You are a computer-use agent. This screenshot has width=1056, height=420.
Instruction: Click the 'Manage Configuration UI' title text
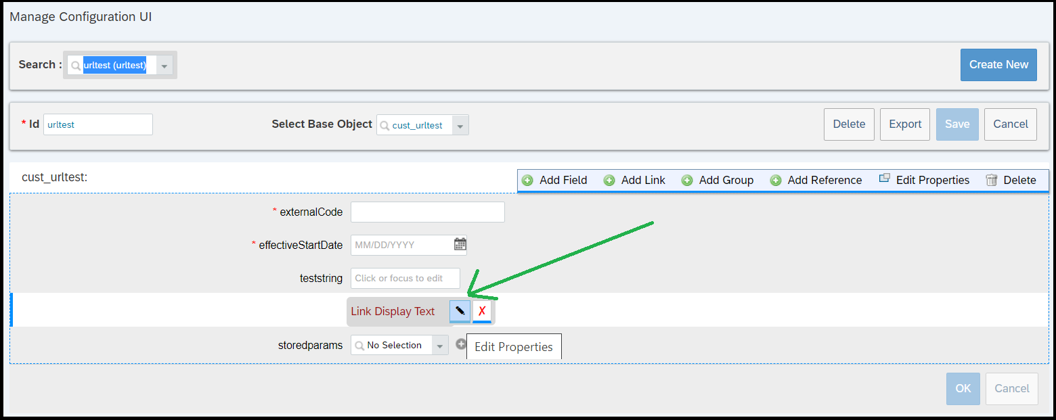coord(81,17)
